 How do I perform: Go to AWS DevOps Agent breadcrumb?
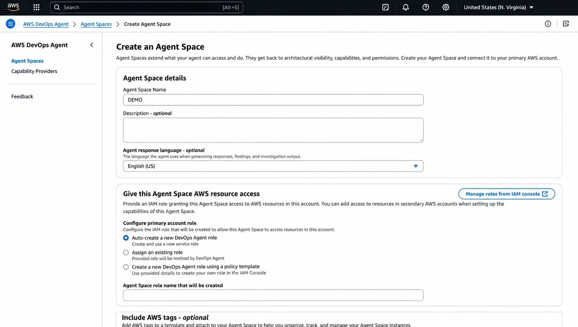(x=46, y=24)
